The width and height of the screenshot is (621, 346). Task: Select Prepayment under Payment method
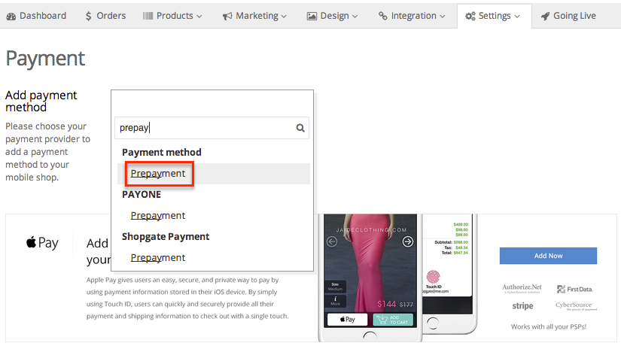pos(158,174)
